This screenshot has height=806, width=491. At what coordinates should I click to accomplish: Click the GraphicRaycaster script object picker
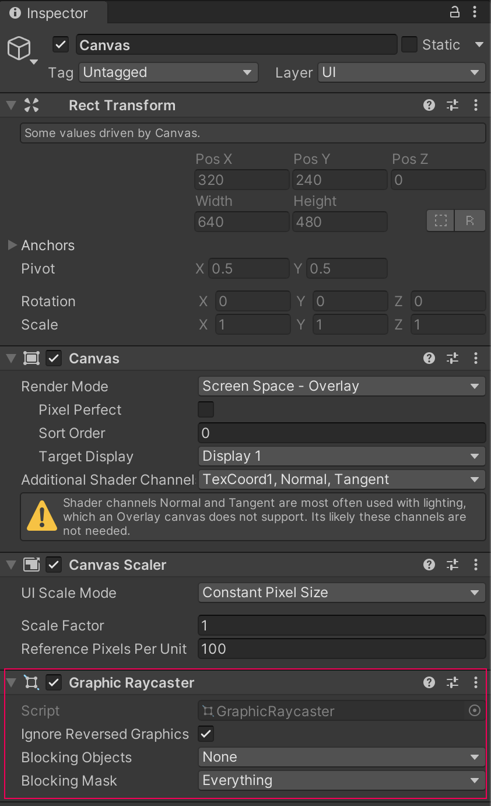point(475,710)
